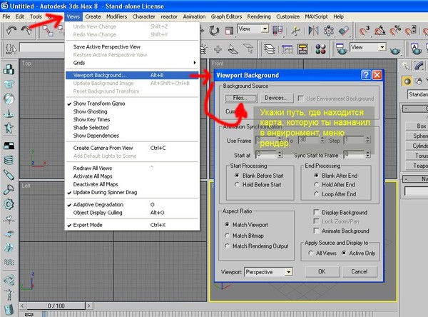This screenshot has width=428, height=317.
Task: Open the Graph Editors menu
Action: (226, 16)
